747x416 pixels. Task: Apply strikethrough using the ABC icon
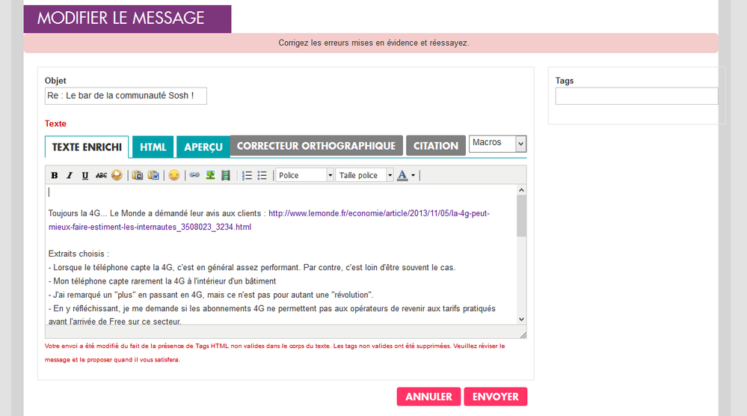pyautogui.click(x=101, y=175)
